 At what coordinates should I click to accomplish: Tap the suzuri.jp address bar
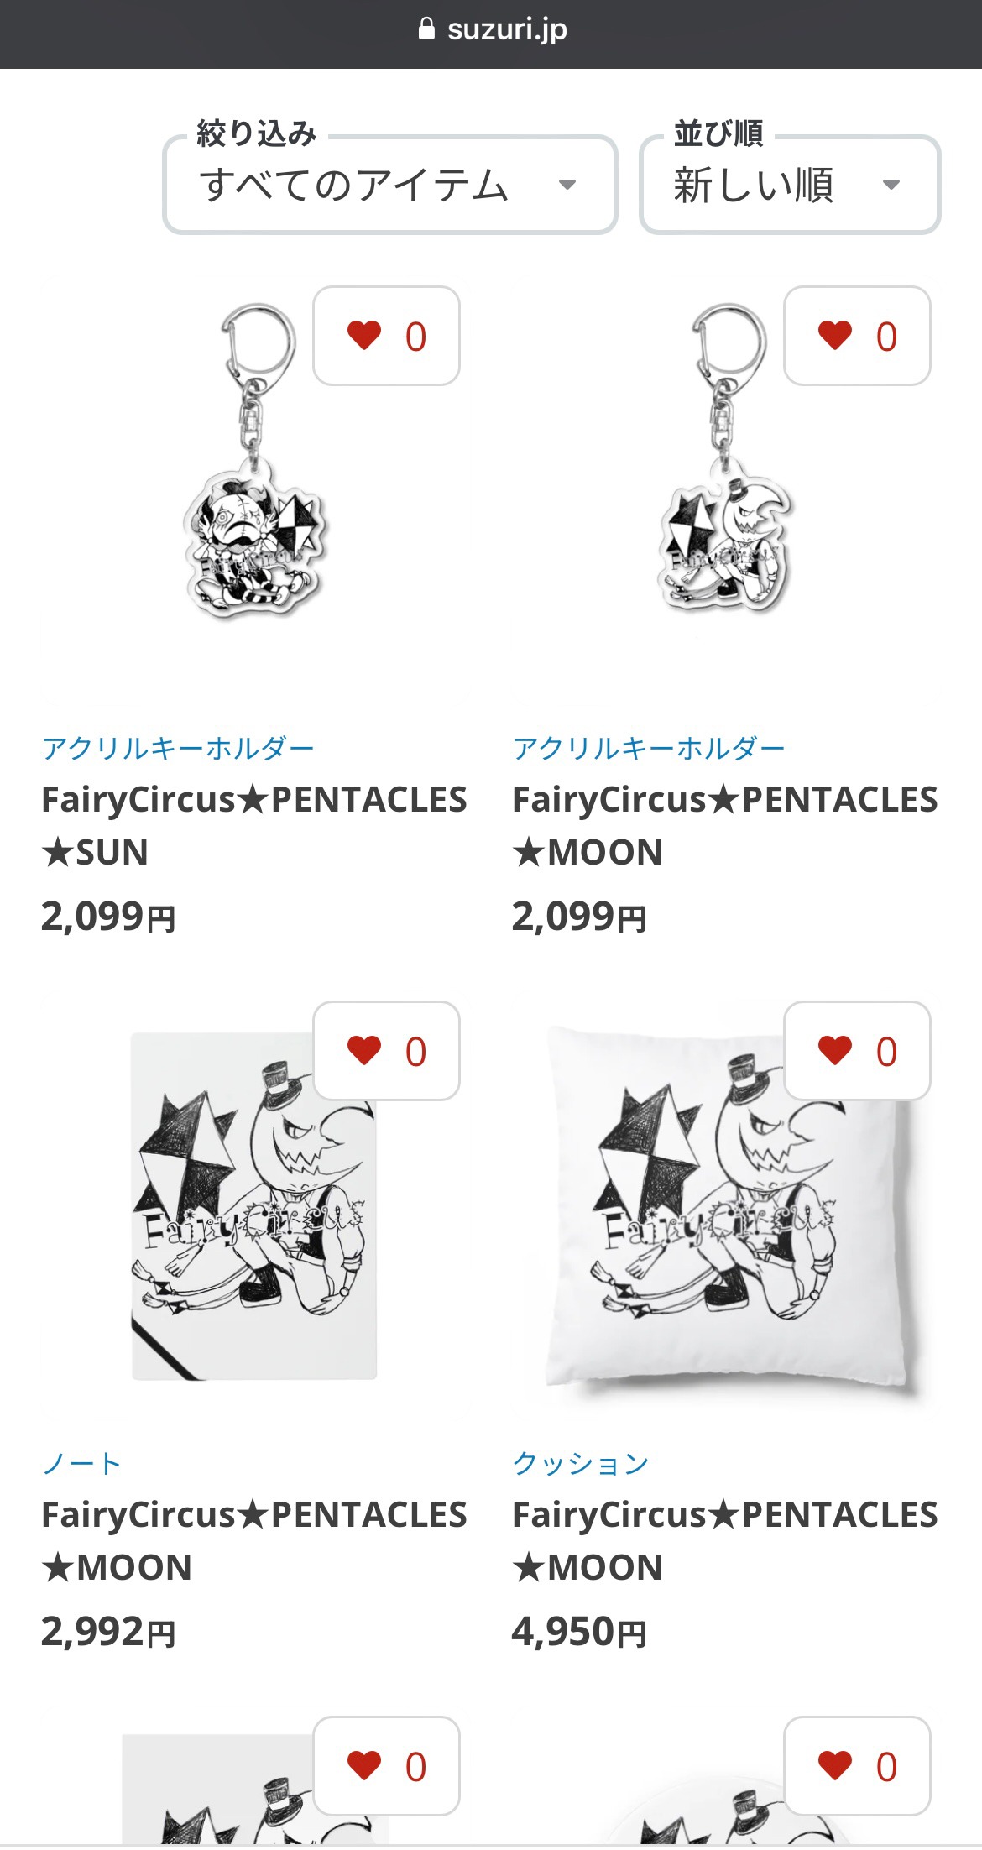(491, 30)
